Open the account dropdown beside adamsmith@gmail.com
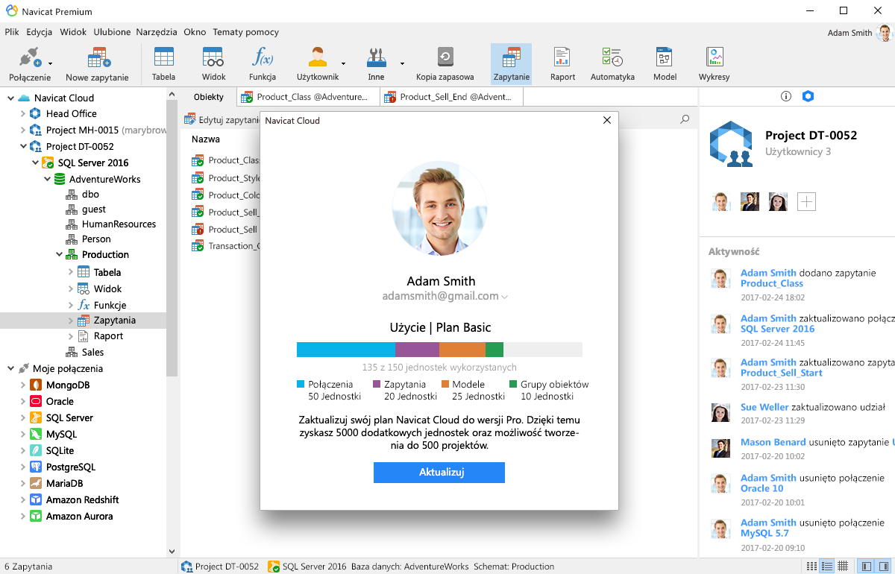The image size is (895, 574). point(505,297)
